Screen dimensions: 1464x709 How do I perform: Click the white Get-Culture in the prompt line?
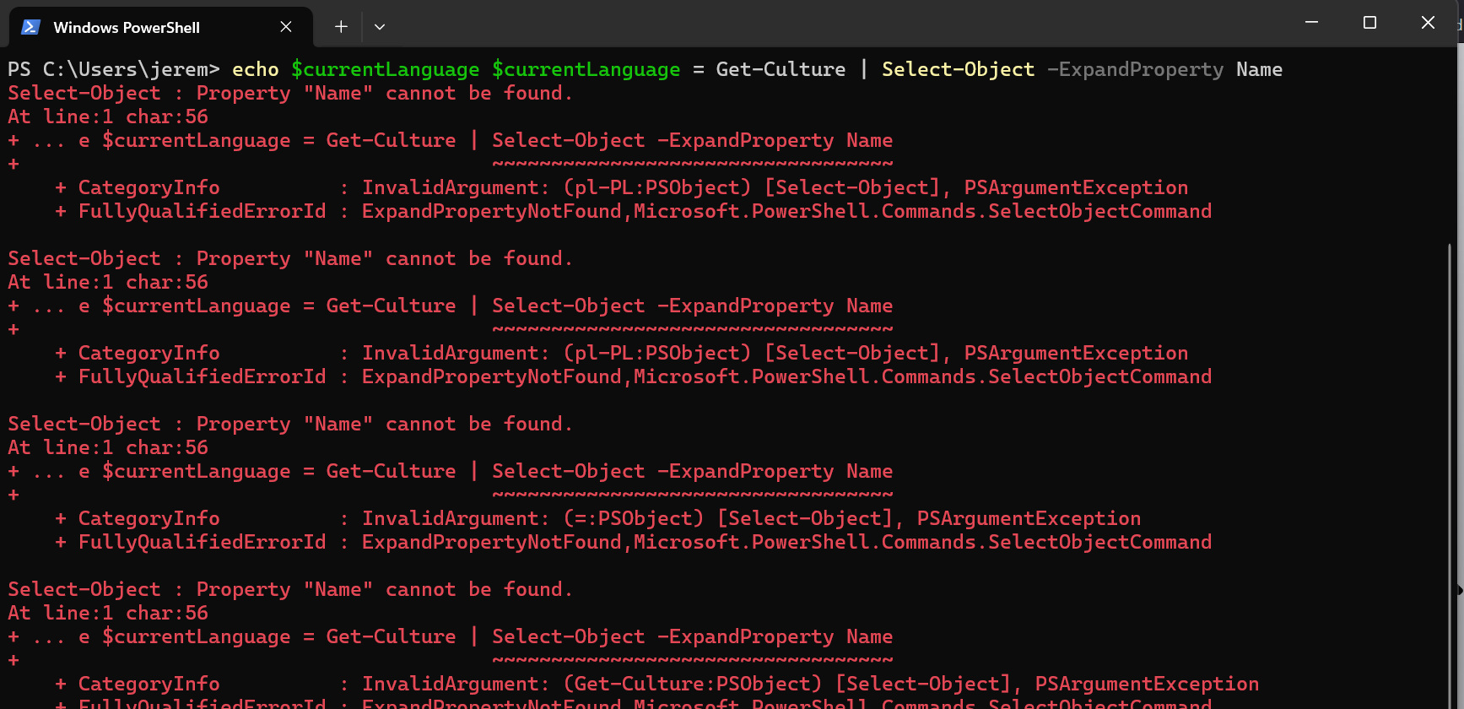coord(781,69)
